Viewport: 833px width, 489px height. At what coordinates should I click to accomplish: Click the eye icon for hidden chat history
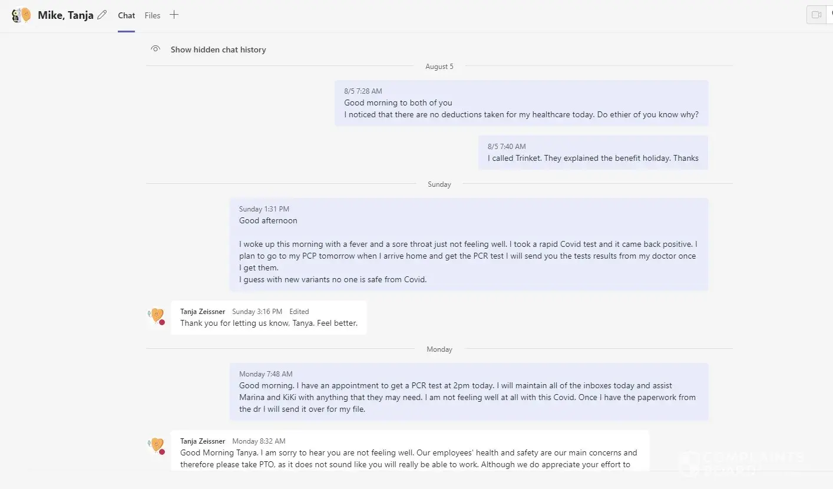point(156,49)
